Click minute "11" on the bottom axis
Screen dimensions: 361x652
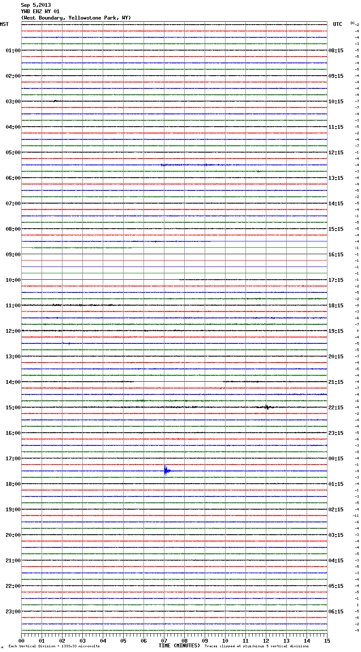pos(245,641)
